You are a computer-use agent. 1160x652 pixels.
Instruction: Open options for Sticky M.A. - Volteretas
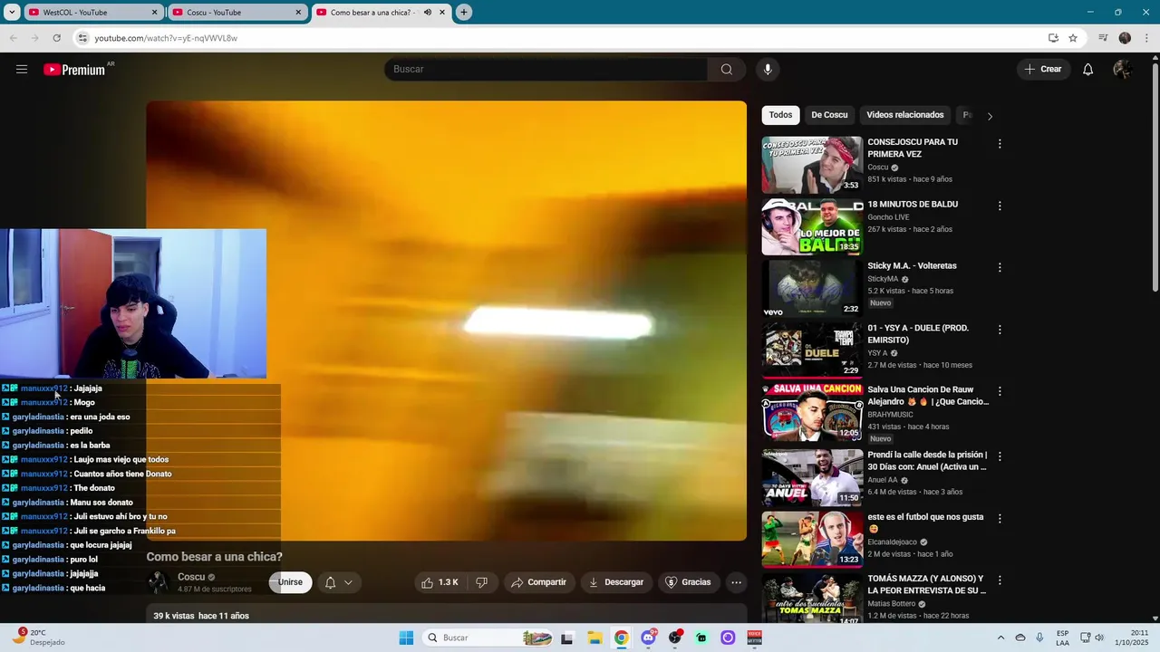(x=1000, y=267)
